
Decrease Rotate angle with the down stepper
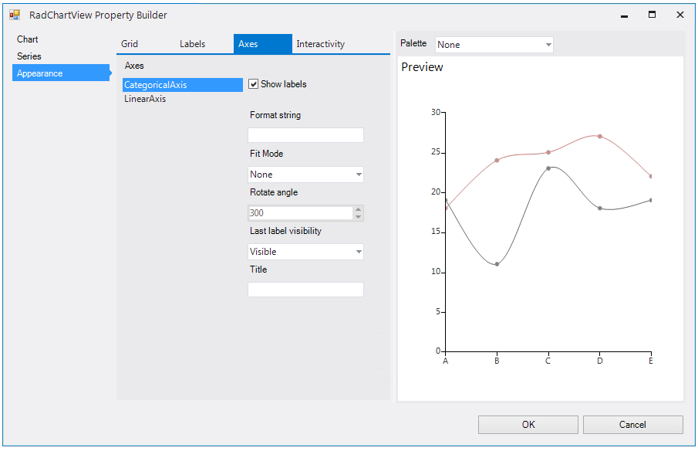pyautogui.click(x=358, y=216)
